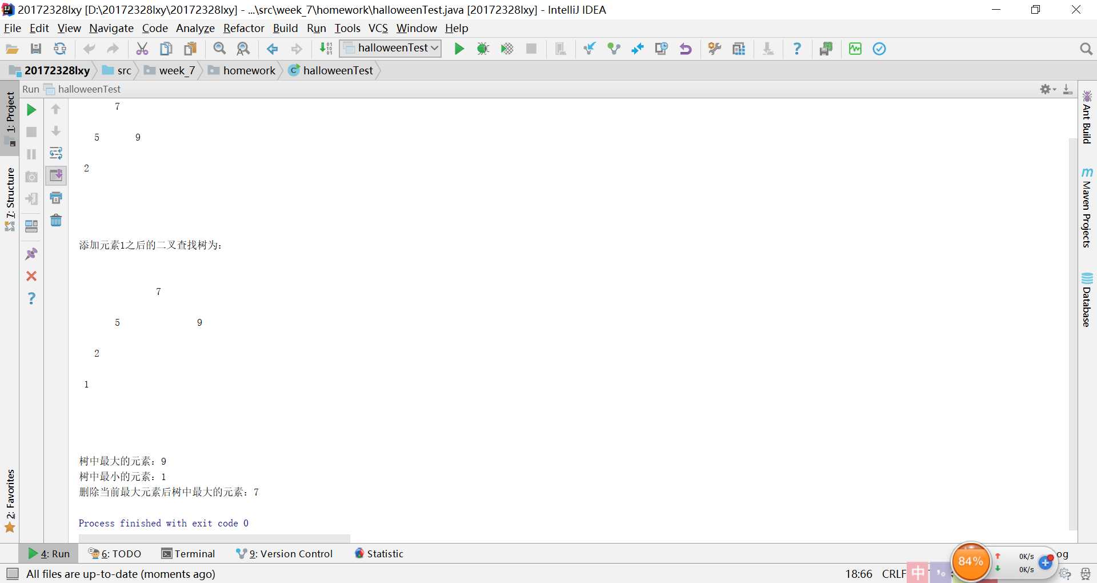Open Search Everywhere magnifier at top right
This screenshot has height=583, width=1097.
point(1086,49)
